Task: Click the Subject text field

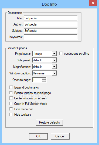Action: (51, 31)
